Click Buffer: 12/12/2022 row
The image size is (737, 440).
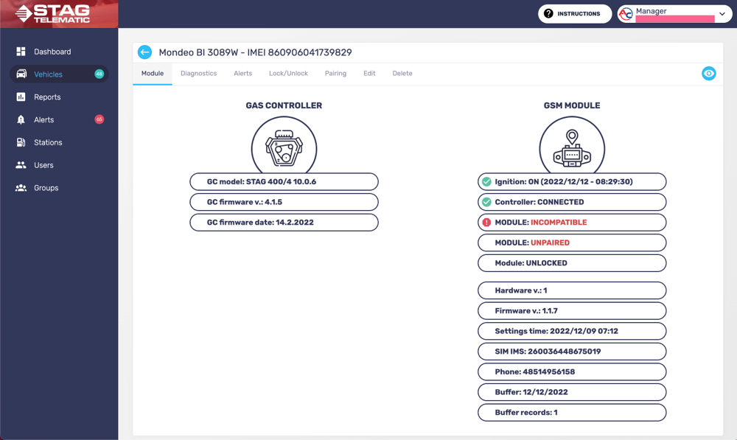pyautogui.click(x=572, y=392)
